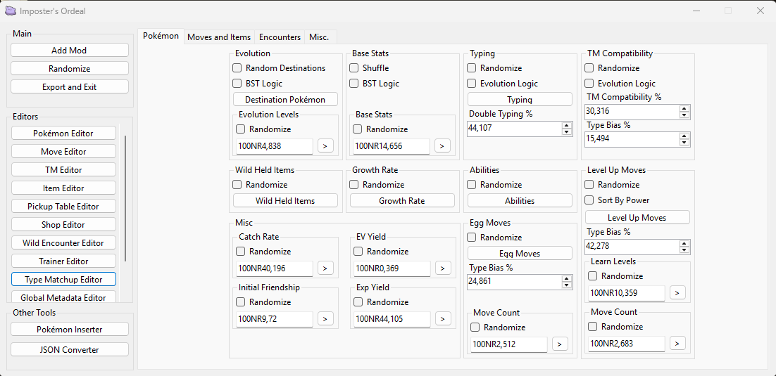This screenshot has width=776, height=376.
Task: Click the main Randomize button
Action: pyautogui.click(x=69, y=69)
